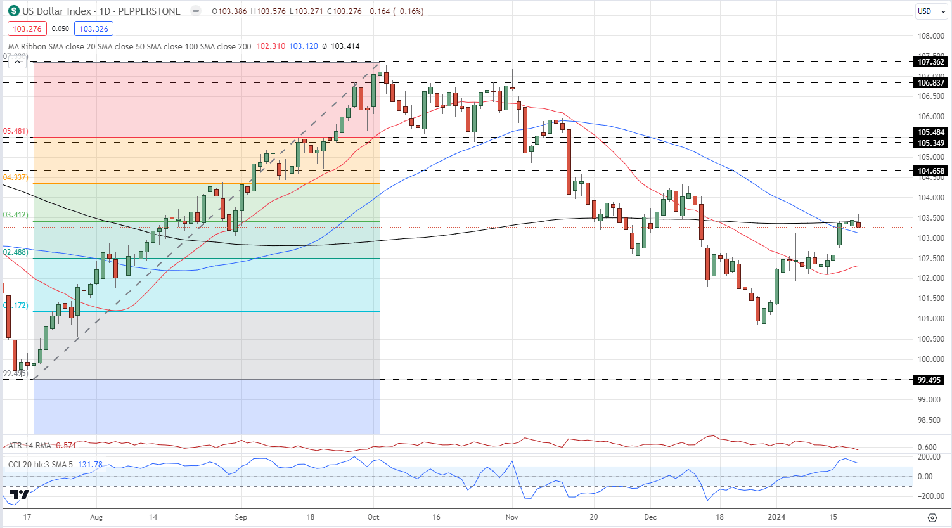Click the blue SMA value 103.120 in legend
This screenshot has height=528, width=952.
point(304,46)
